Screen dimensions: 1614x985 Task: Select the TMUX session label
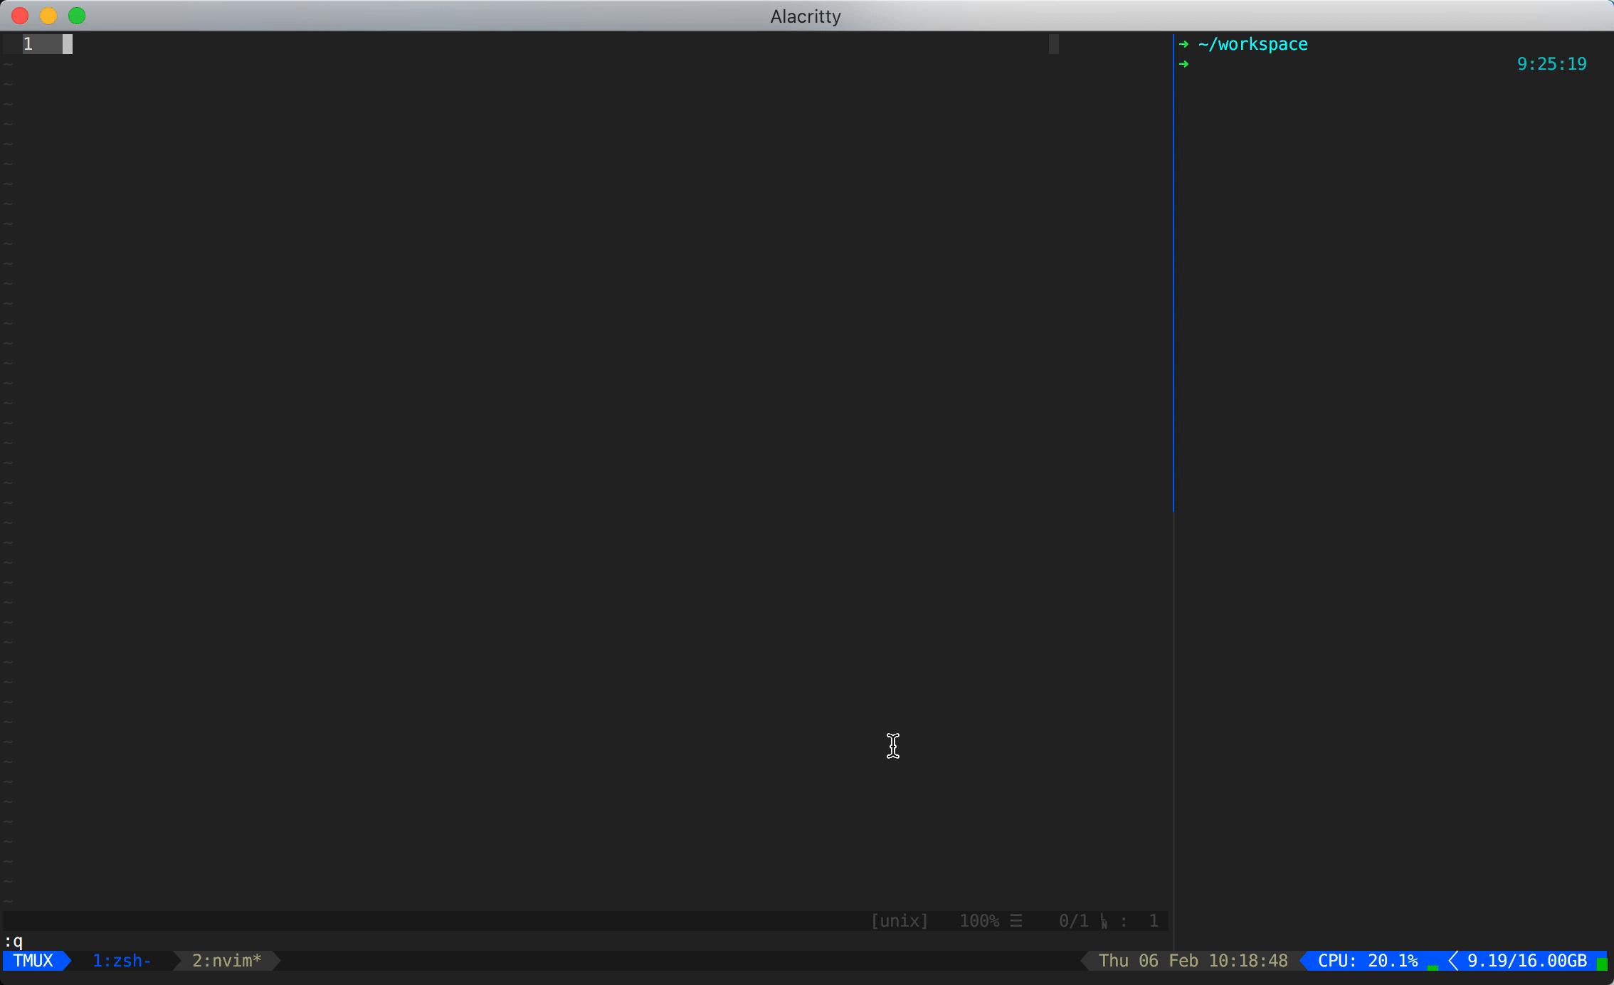tap(33, 961)
